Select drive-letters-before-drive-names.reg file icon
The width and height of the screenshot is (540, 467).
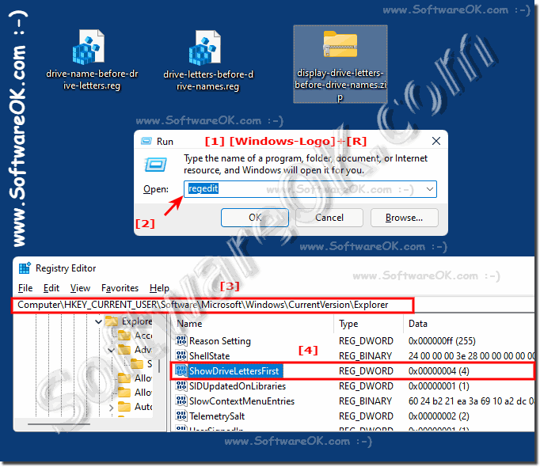[205, 47]
